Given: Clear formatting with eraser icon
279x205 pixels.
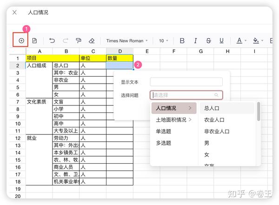Looking at the screenshot, I should (92, 41).
